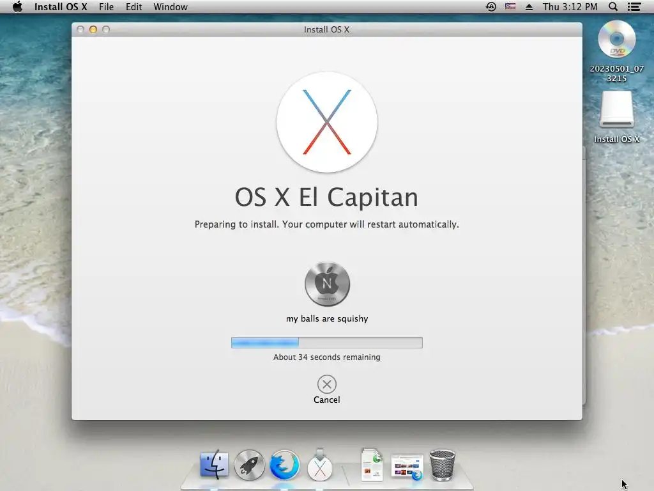The image size is (654, 491).
Task: Click the 'Preparing to install' message text
Action: click(x=326, y=224)
